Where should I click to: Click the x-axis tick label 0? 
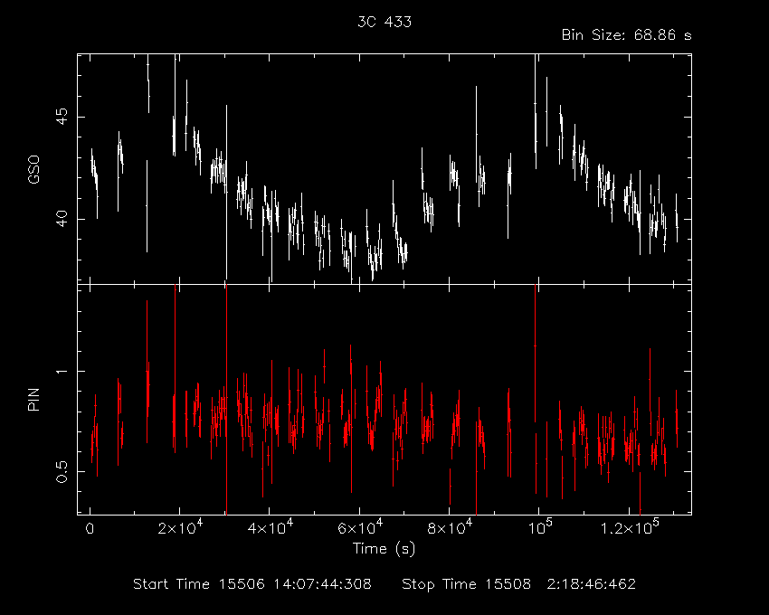90,529
